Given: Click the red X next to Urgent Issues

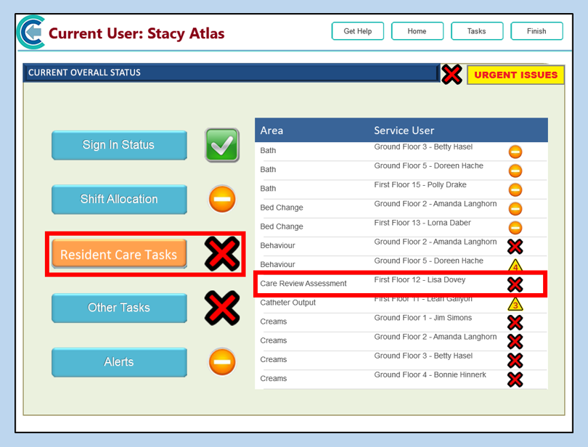Looking at the screenshot, I should (452, 74).
